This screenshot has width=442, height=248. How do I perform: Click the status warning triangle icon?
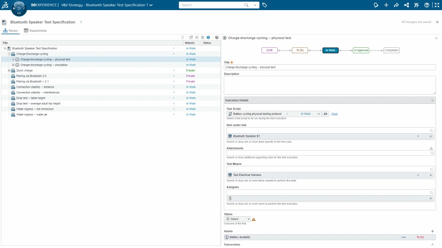pyautogui.click(x=254, y=220)
